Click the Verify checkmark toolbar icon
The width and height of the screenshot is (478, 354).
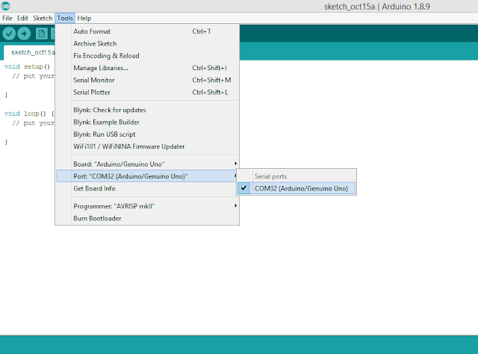click(9, 34)
